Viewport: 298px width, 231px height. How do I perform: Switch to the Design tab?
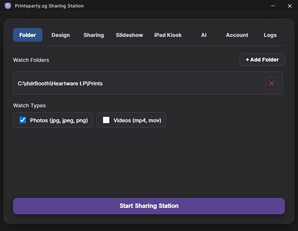coord(61,35)
